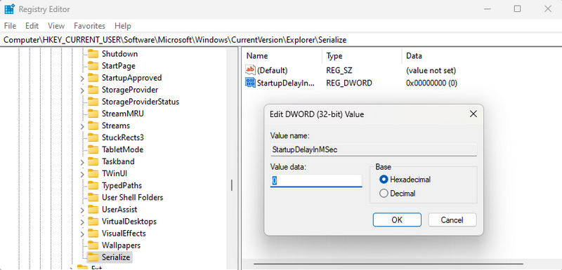This screenshot has height=270, width=562.
Task: Open the File menu
Action: (x=10, y=26)
